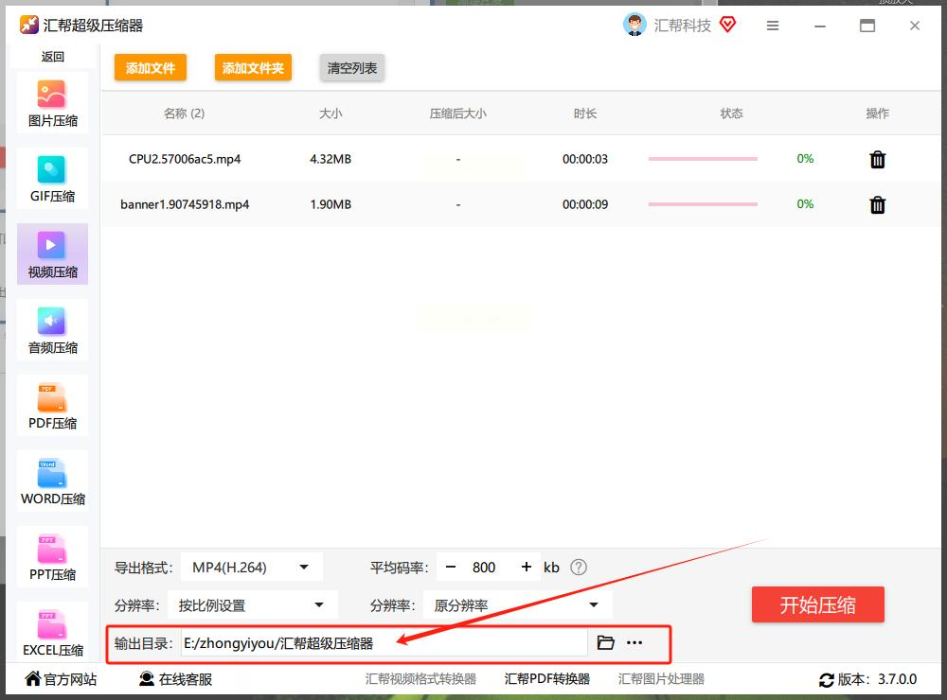Click the 4.32MB size cell

coord(331,159)
